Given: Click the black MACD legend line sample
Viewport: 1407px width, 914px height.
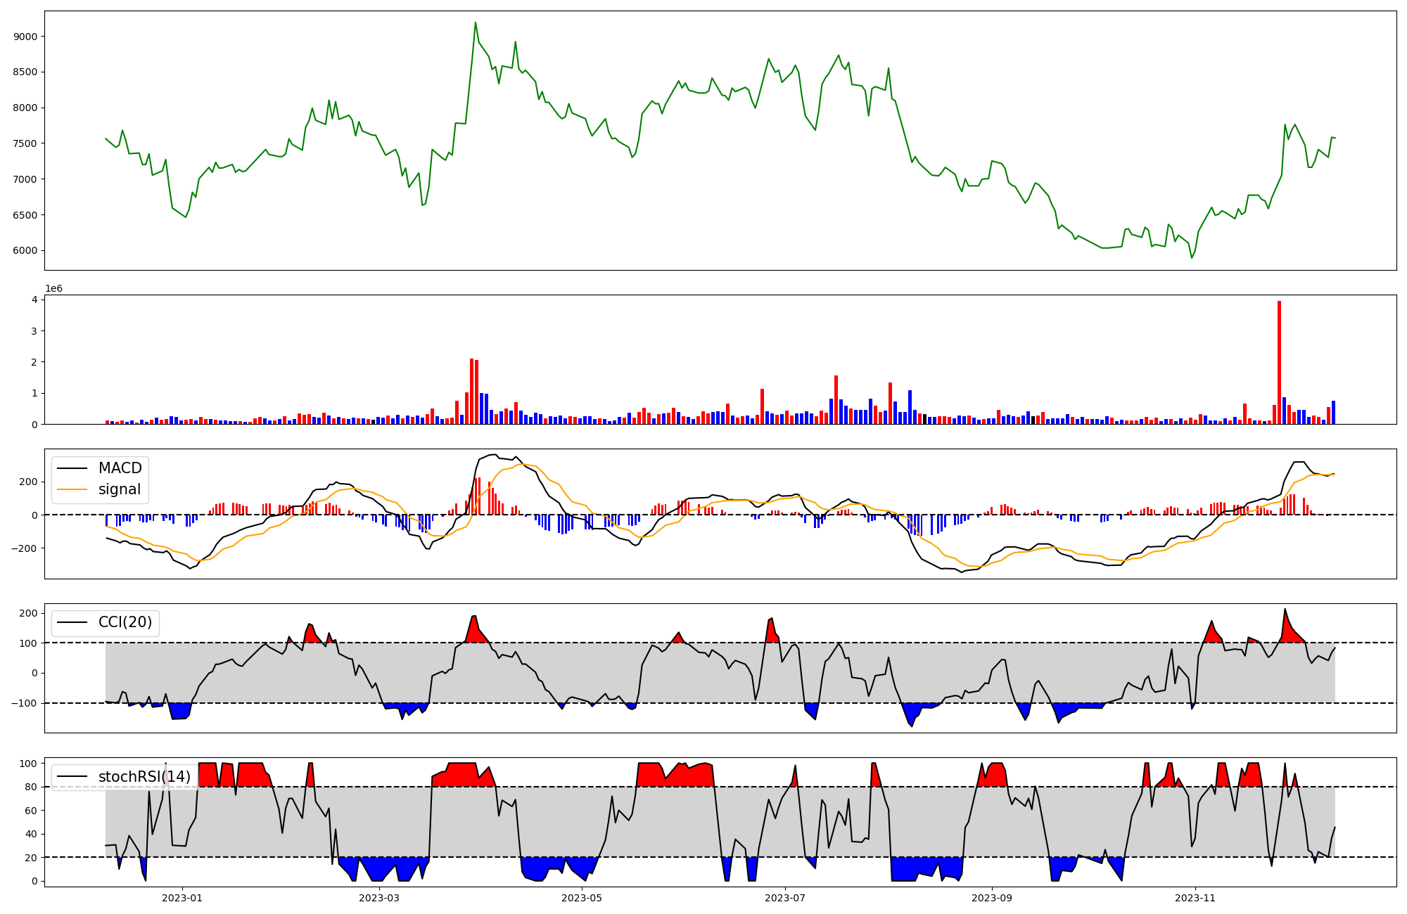Looking at the screenshot, I should [x=72, y=468].
